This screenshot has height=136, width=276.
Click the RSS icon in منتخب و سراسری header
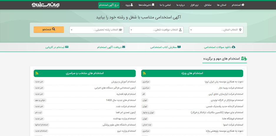[x=37, y=73]
